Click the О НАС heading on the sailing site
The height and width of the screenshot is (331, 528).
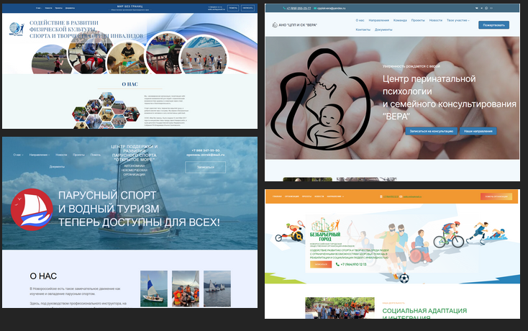pyautogui.click(x=43, y=276)
